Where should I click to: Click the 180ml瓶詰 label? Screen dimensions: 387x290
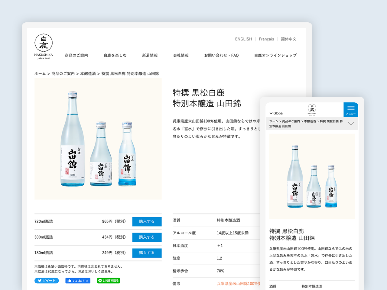[x=44, y=253]
